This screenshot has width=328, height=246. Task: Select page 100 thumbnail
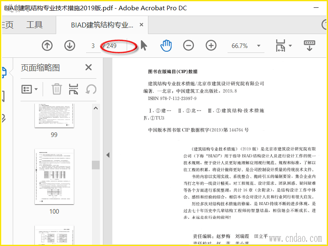click(54, 177)
